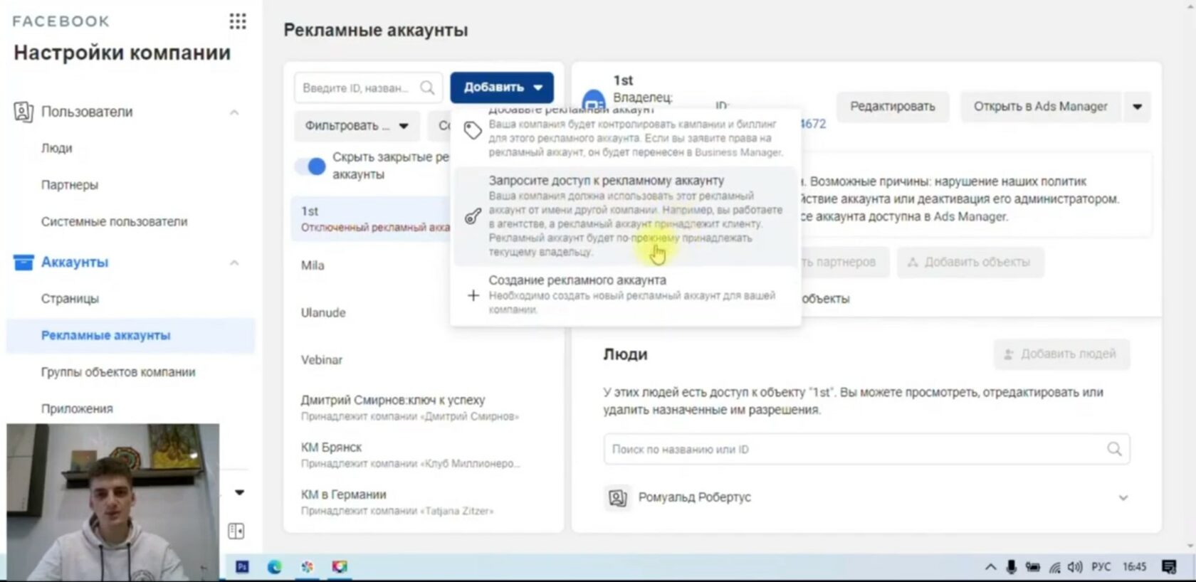Click Открыть в Ads Manager button
1196x582 pixels.
[x=1040, y=107]
